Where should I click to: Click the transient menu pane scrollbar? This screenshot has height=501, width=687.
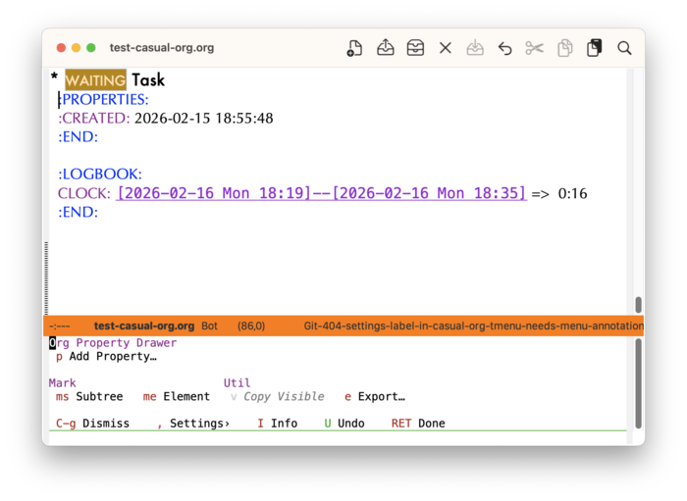[x=638, y=382]
